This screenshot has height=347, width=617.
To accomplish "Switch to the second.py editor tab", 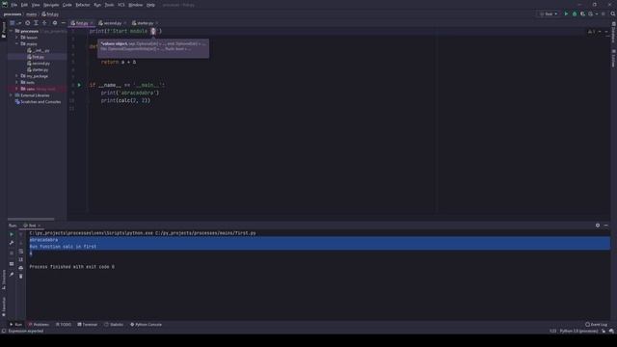I will [112, 23].
